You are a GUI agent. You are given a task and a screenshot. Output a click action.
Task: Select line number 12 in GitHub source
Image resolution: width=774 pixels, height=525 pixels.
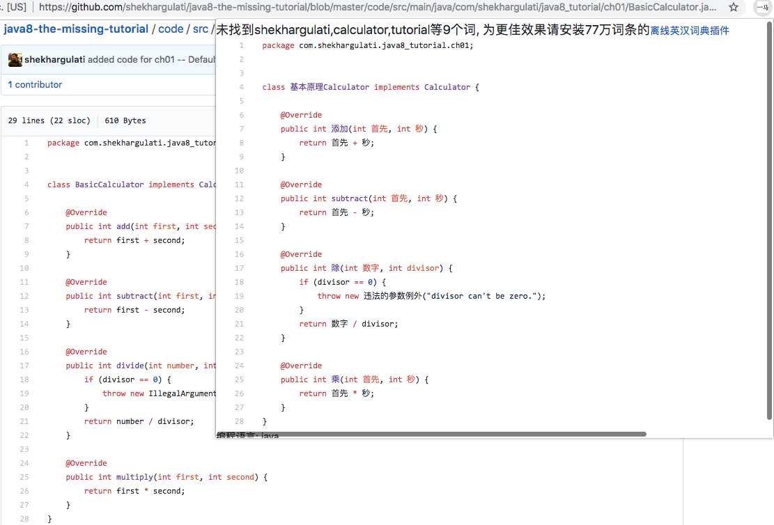[x=24, y=296]
